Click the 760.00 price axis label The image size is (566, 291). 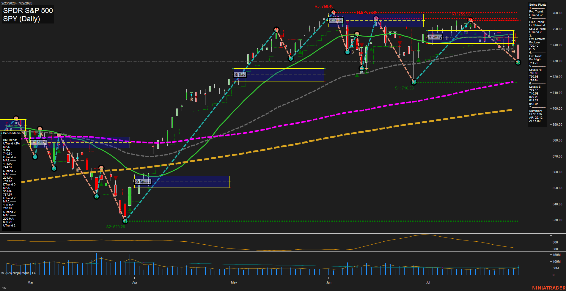tap(557, 13)
